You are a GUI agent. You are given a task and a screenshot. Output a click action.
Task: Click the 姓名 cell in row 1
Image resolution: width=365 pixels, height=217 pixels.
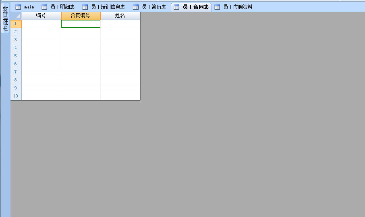pos(120,24)
